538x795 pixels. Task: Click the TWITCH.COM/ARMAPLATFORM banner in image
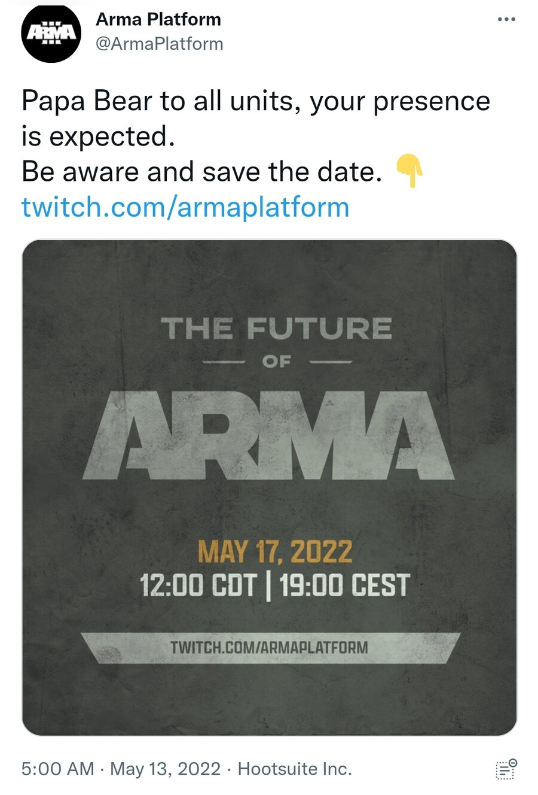269,647
